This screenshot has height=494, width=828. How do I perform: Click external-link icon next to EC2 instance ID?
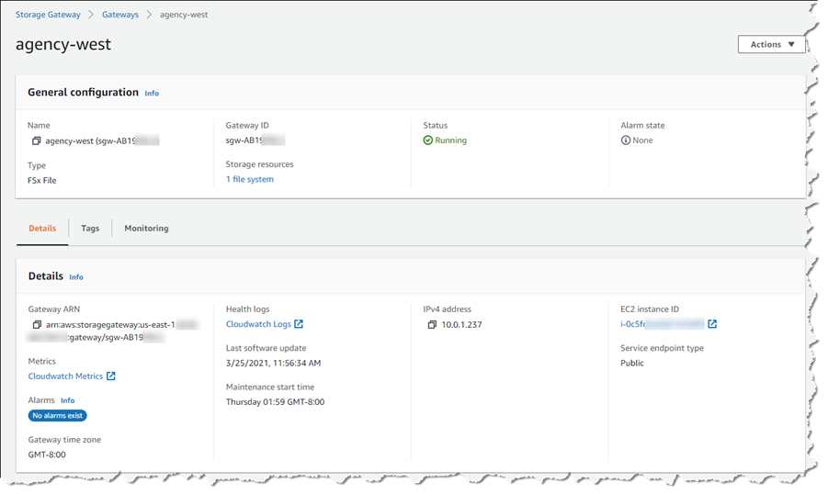click(x=712, y=324)
